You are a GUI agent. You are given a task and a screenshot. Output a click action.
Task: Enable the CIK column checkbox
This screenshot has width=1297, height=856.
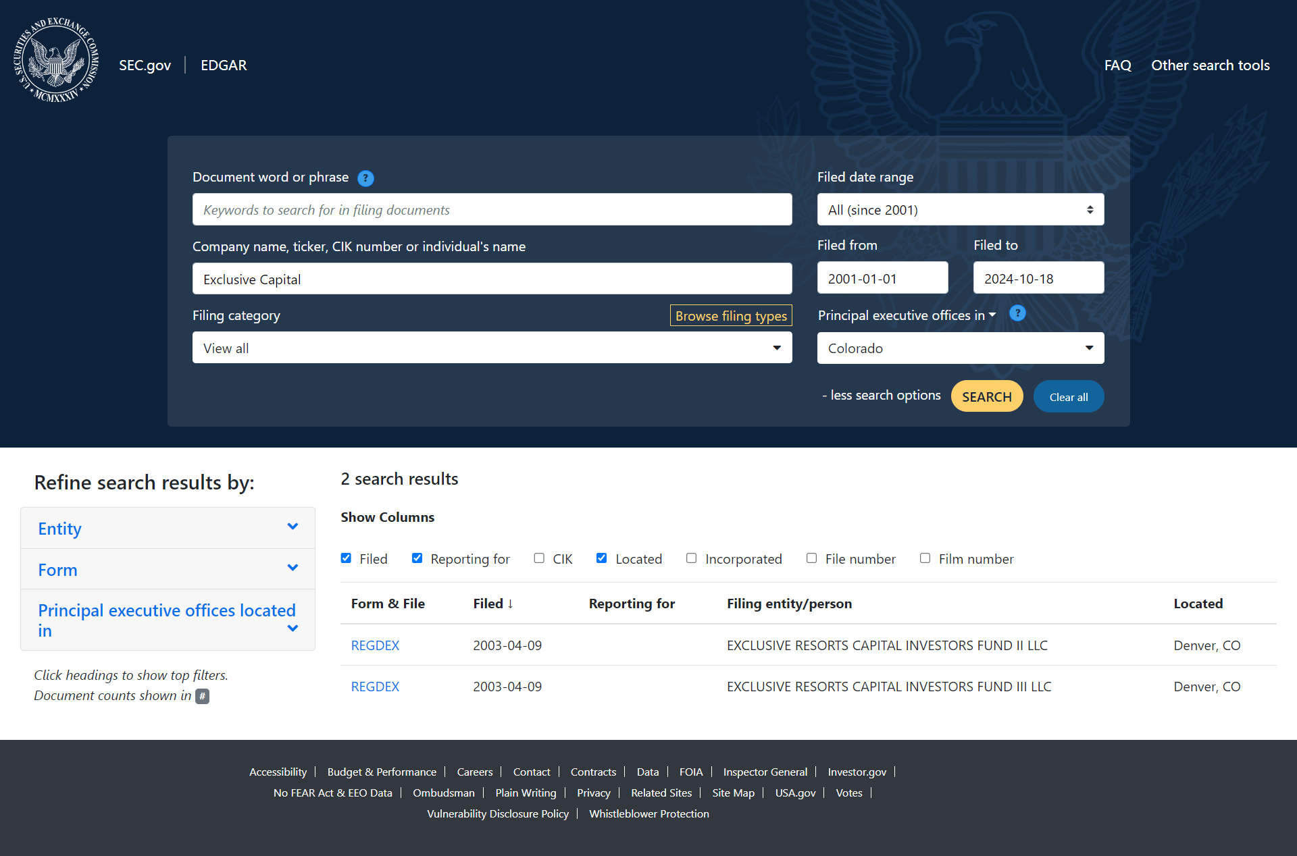pyautogui.click(x=539, y=558)
